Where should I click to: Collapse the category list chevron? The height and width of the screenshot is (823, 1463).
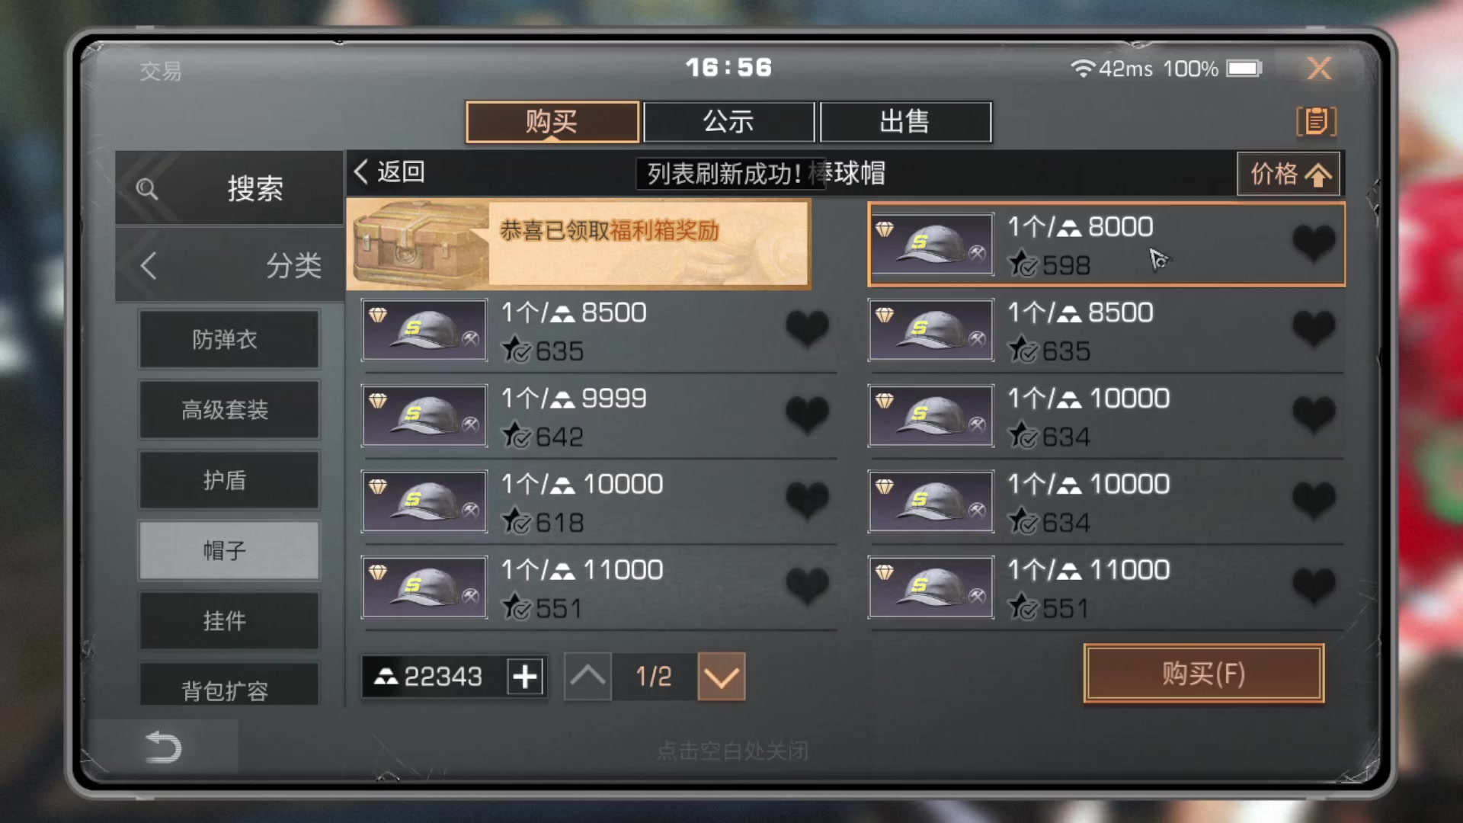(149, 265)
